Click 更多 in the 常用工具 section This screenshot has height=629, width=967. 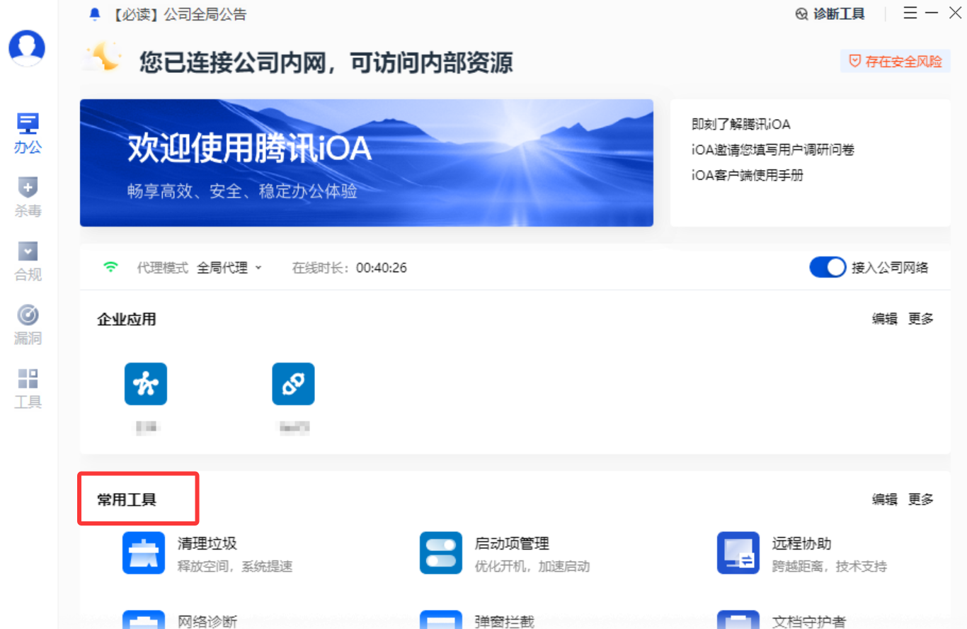tap(921, 499)
